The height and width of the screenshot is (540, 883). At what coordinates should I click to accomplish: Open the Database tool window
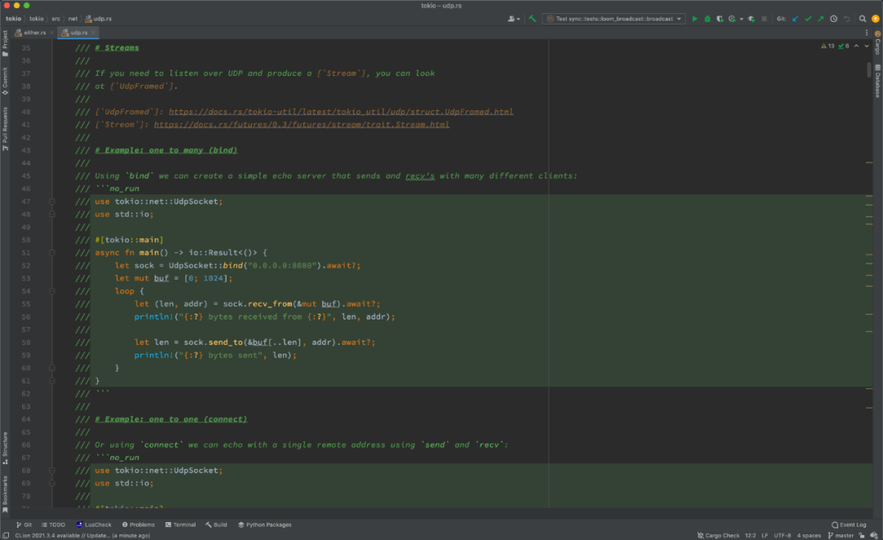point(877,81)
